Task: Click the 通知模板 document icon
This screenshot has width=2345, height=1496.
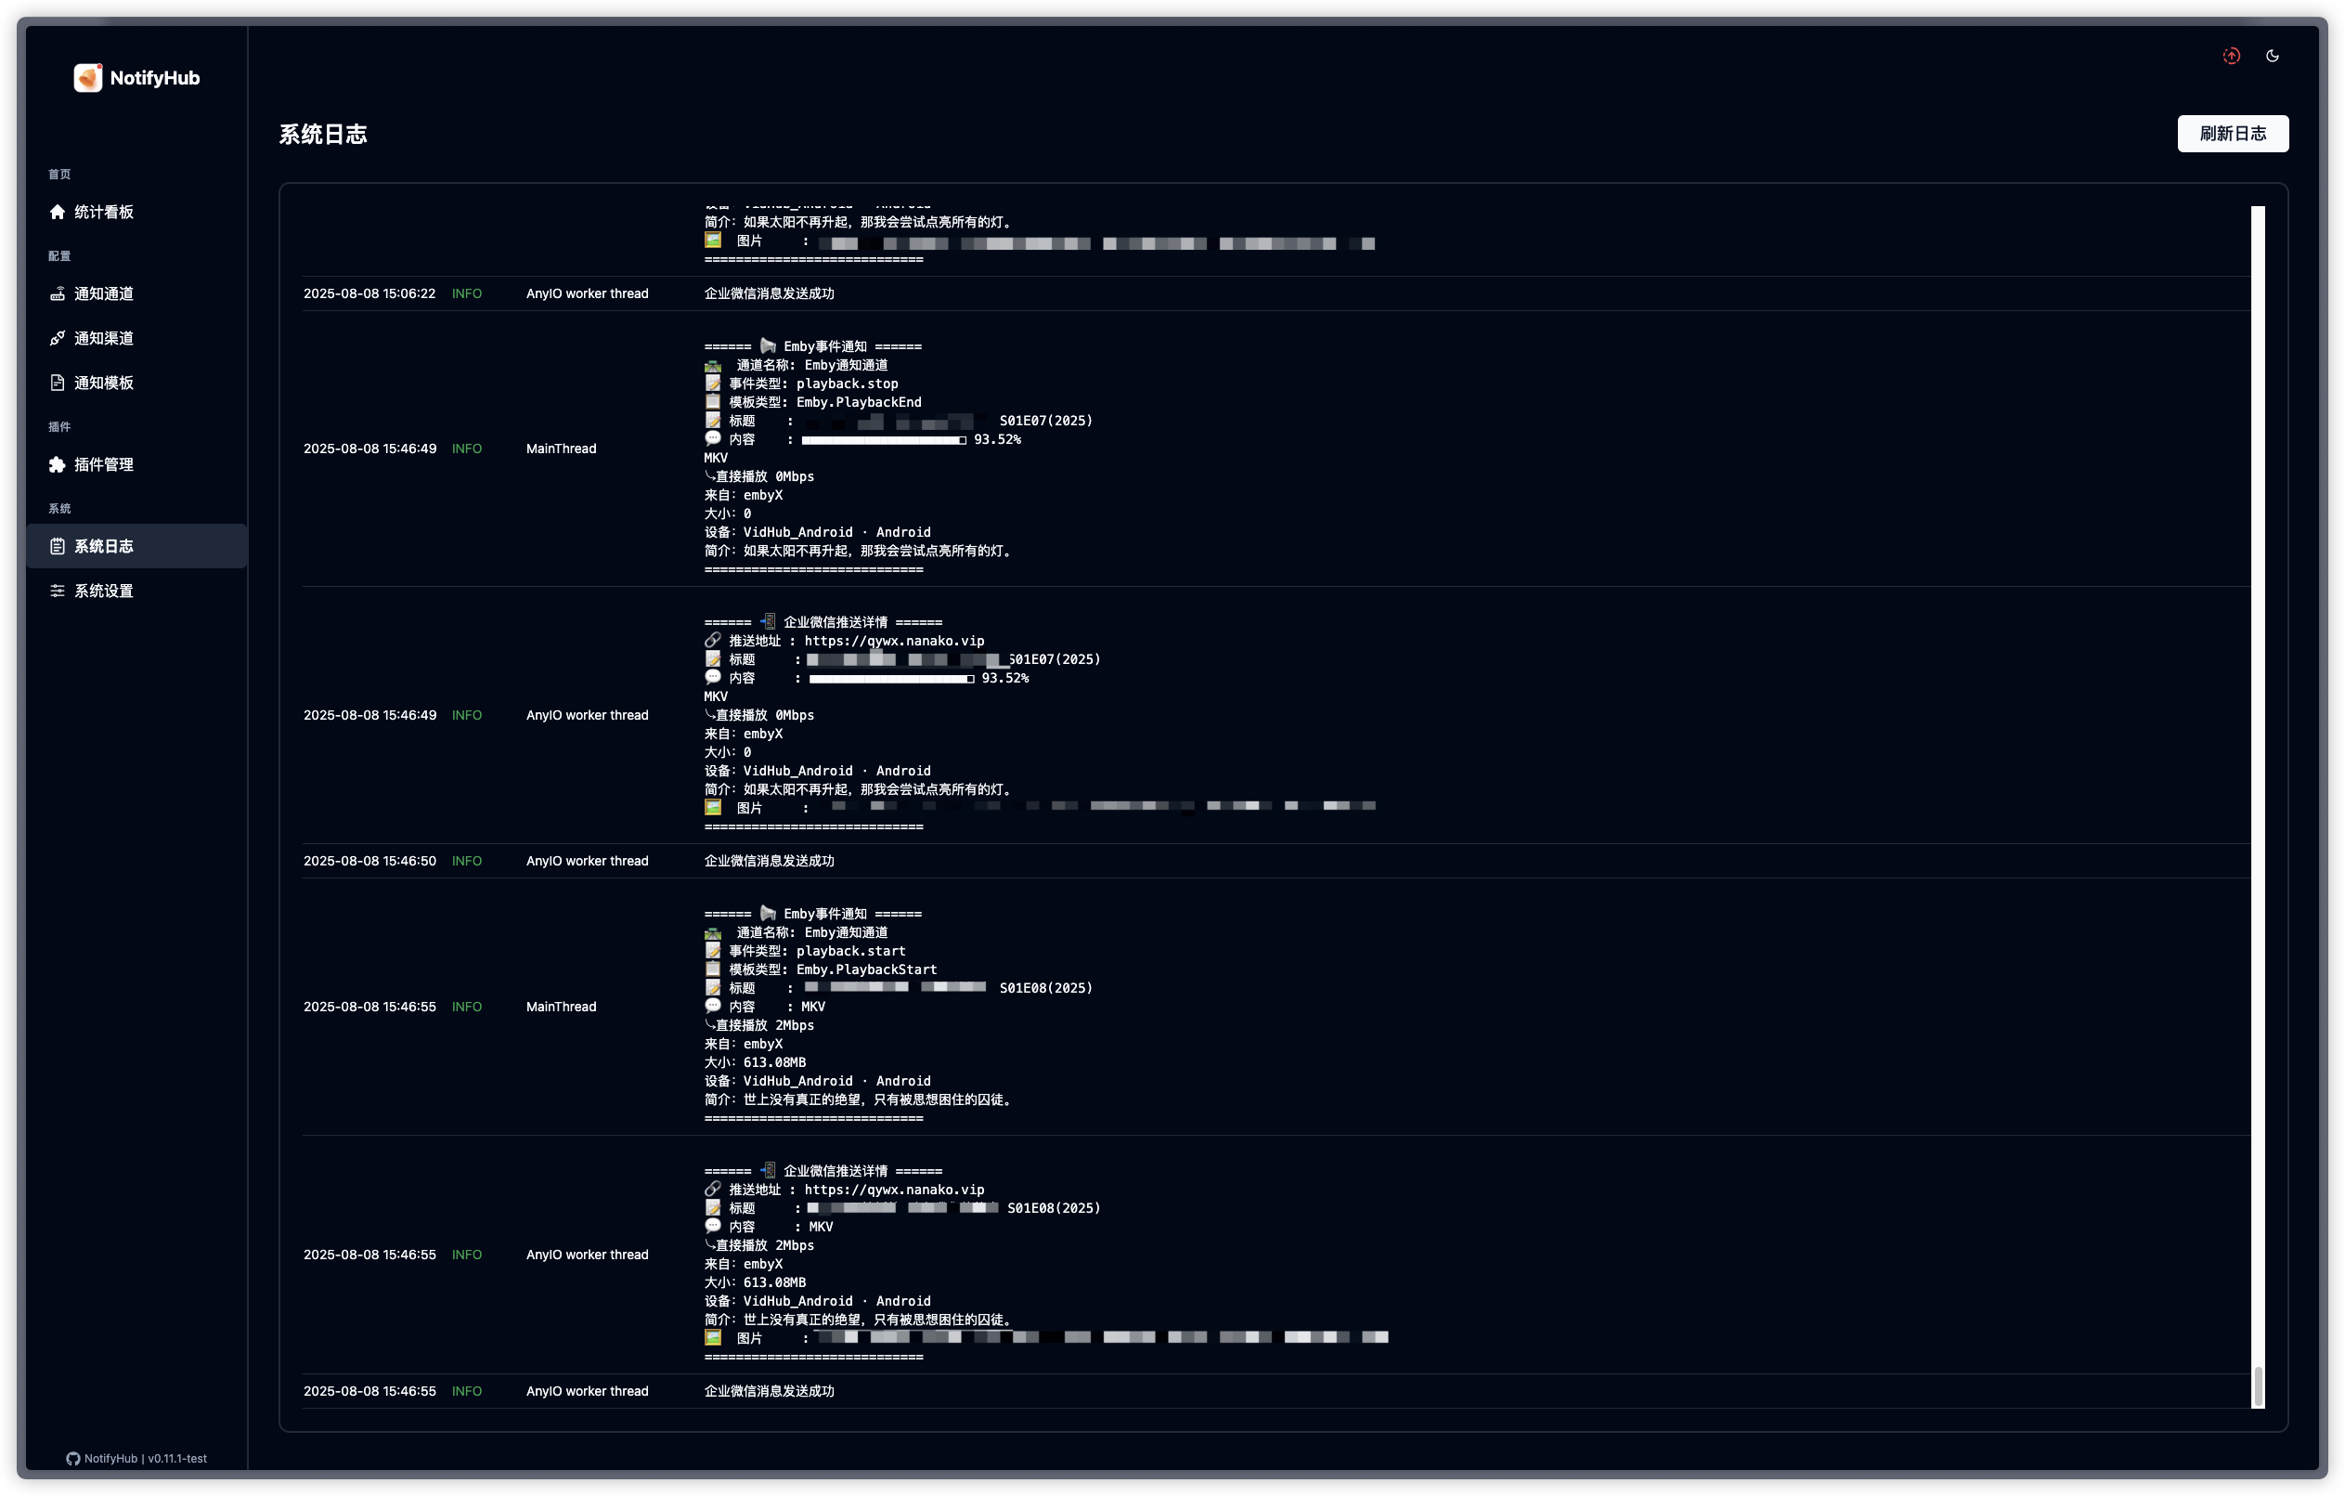Action: tap(58, 383)
